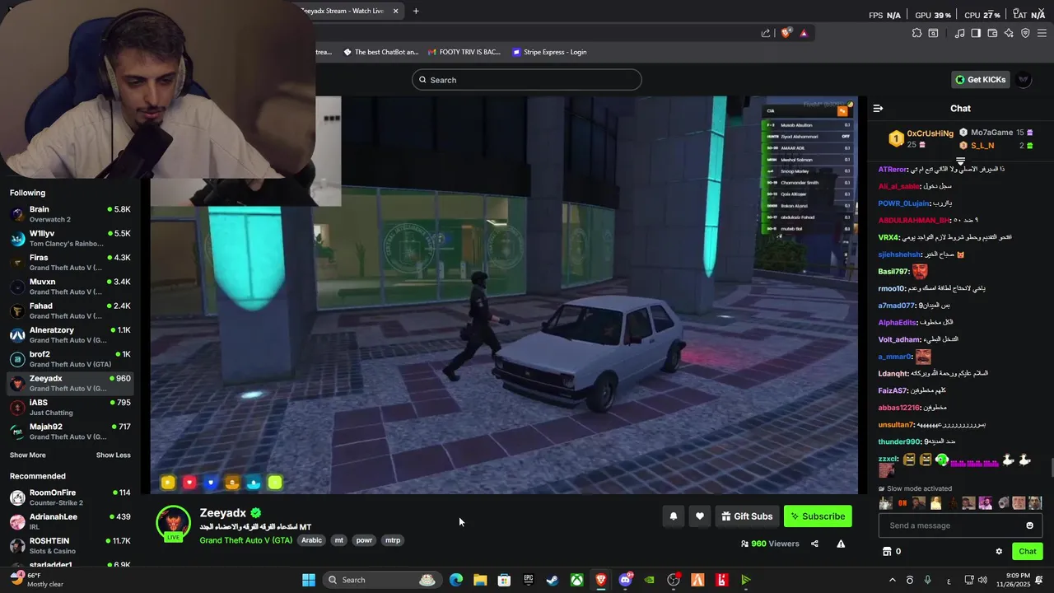Select the powr tag

tap(364, 540)
